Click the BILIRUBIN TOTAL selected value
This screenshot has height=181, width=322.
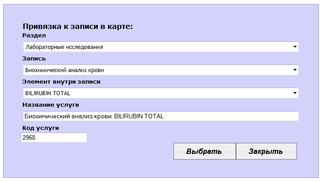tap(48, 93)
